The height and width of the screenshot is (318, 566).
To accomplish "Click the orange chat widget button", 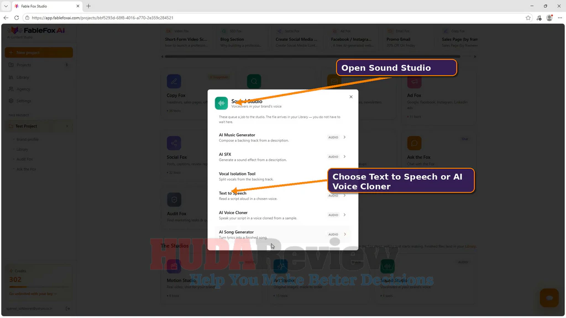I will (x=549, y=298).
